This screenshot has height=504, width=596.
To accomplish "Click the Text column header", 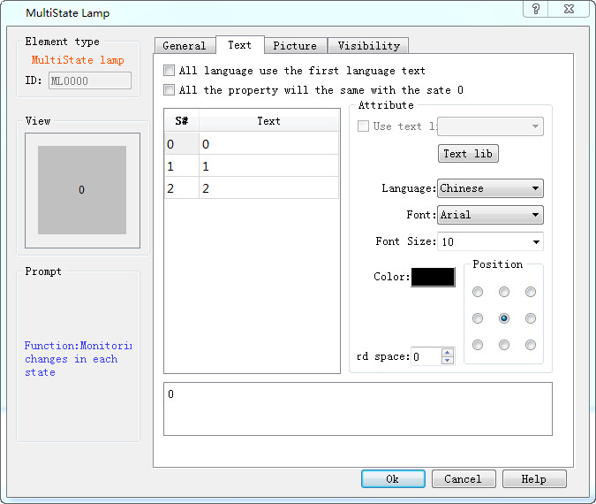I will 268,120.
